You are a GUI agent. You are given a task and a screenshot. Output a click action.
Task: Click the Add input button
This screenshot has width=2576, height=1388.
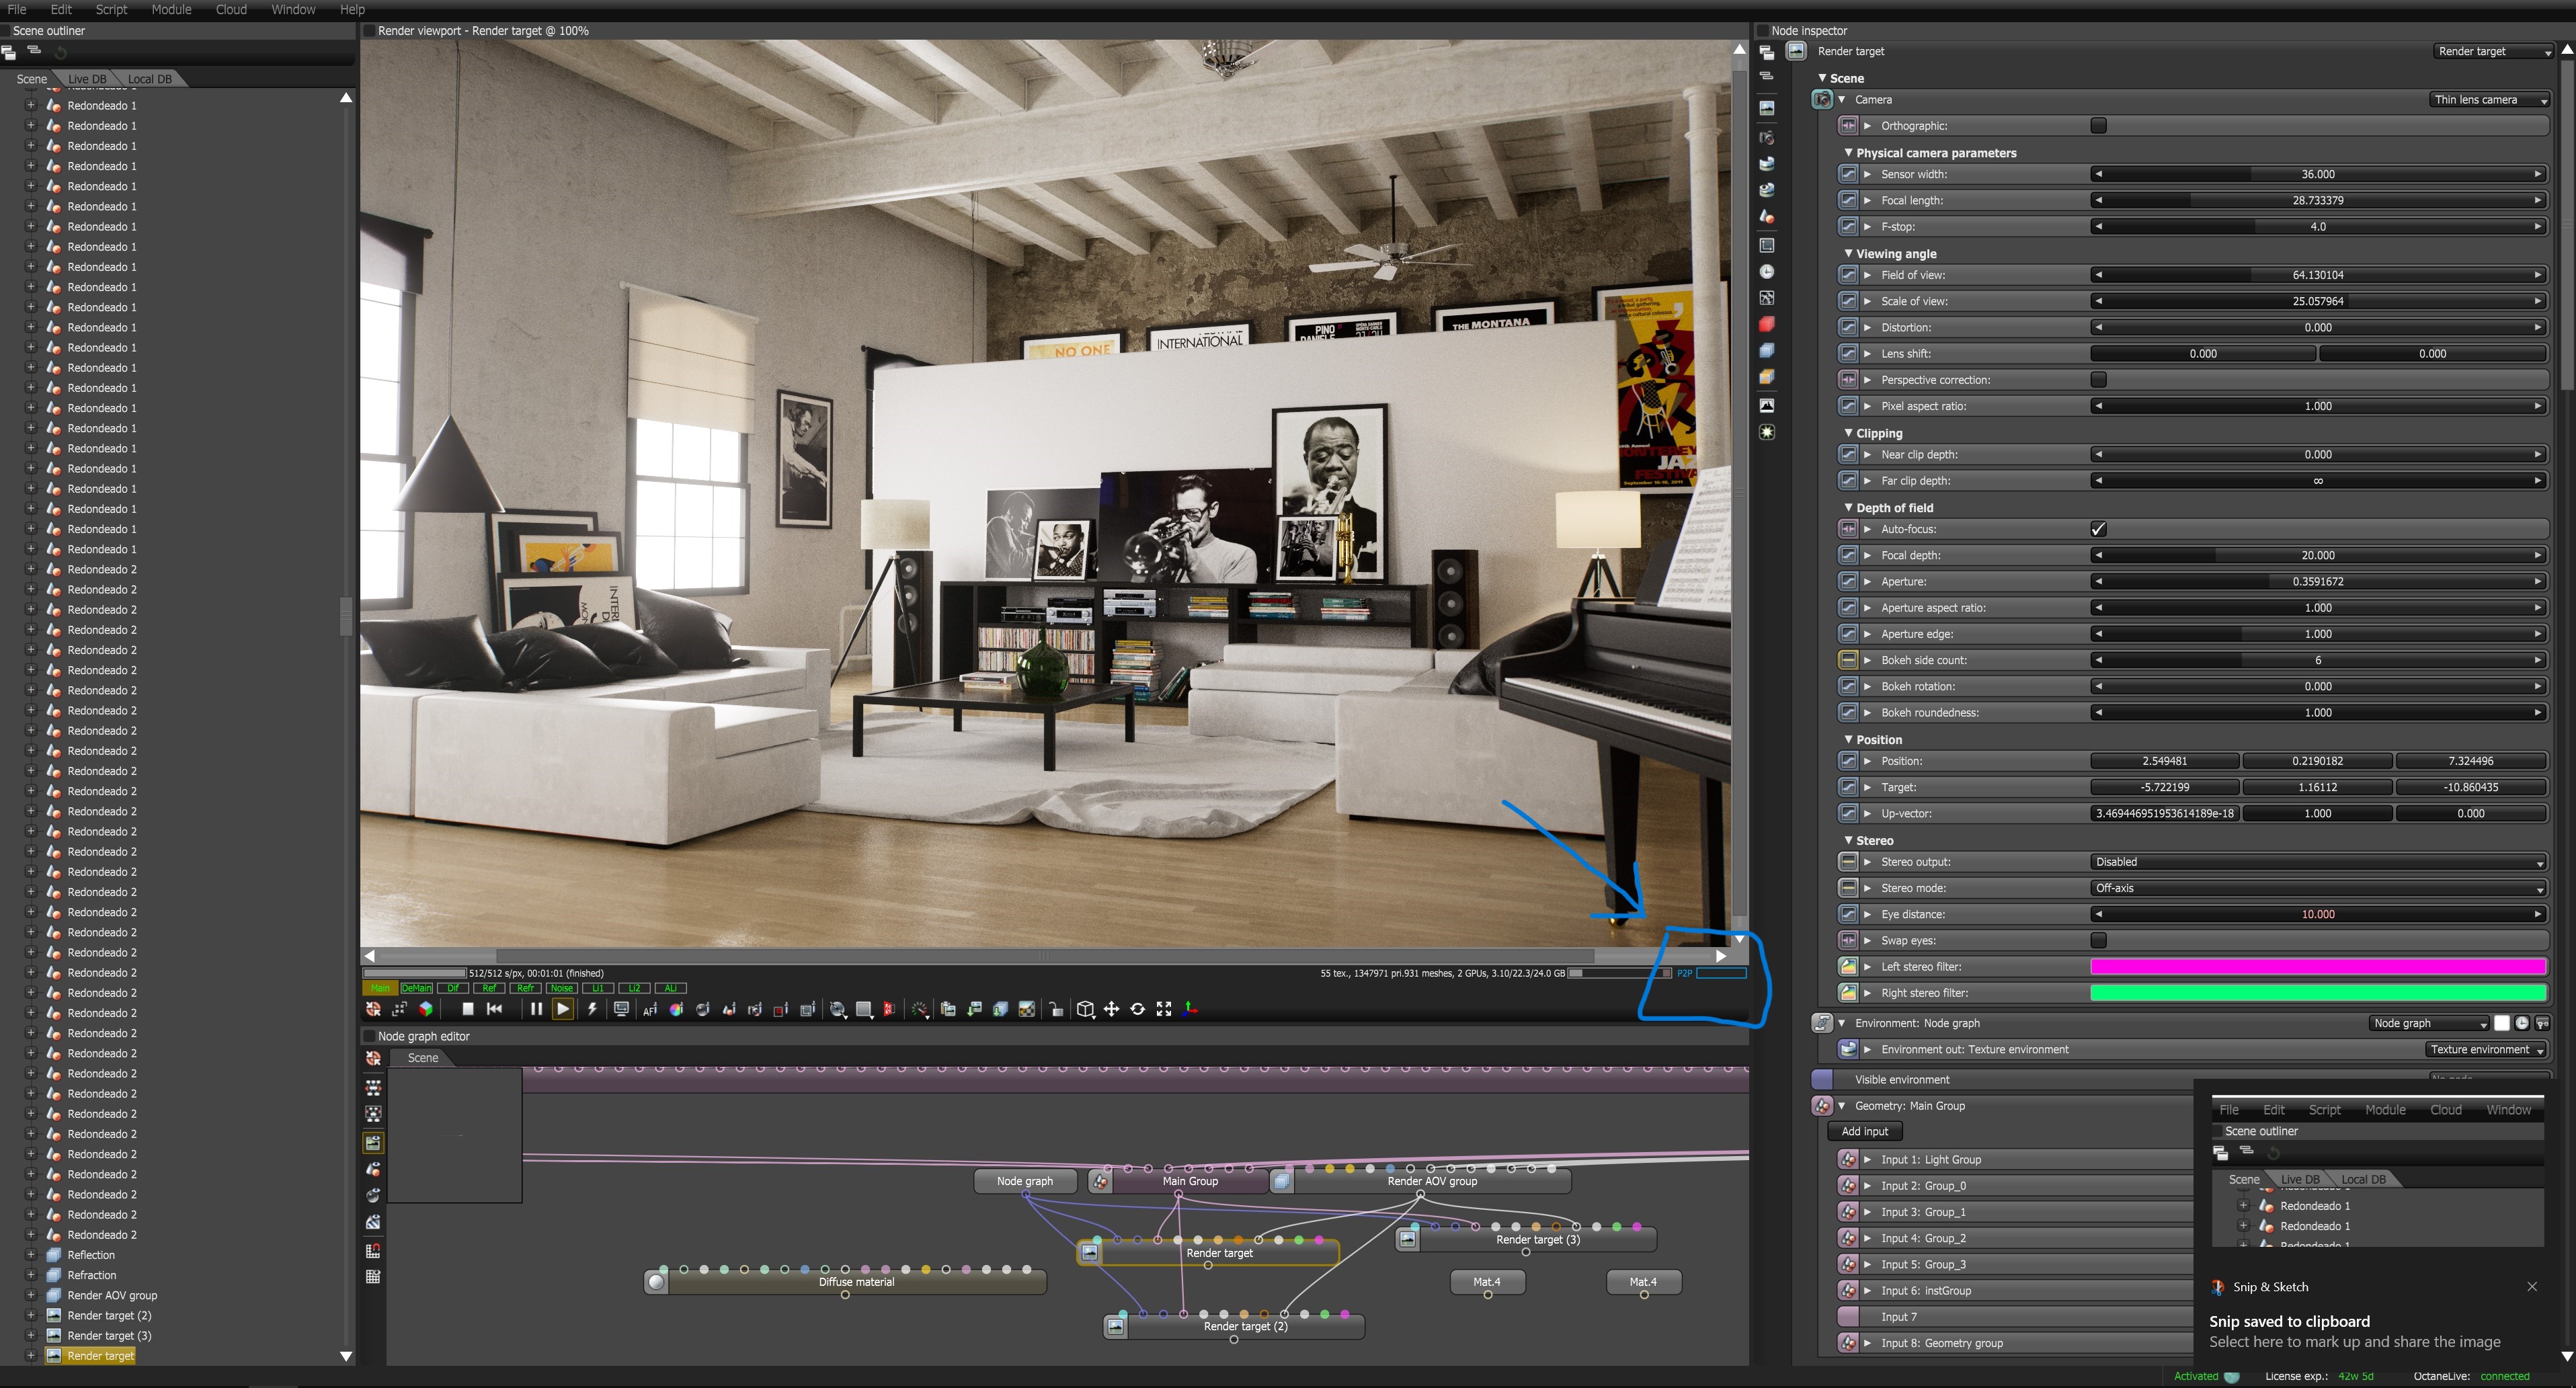click(x=1864, y=1131)
